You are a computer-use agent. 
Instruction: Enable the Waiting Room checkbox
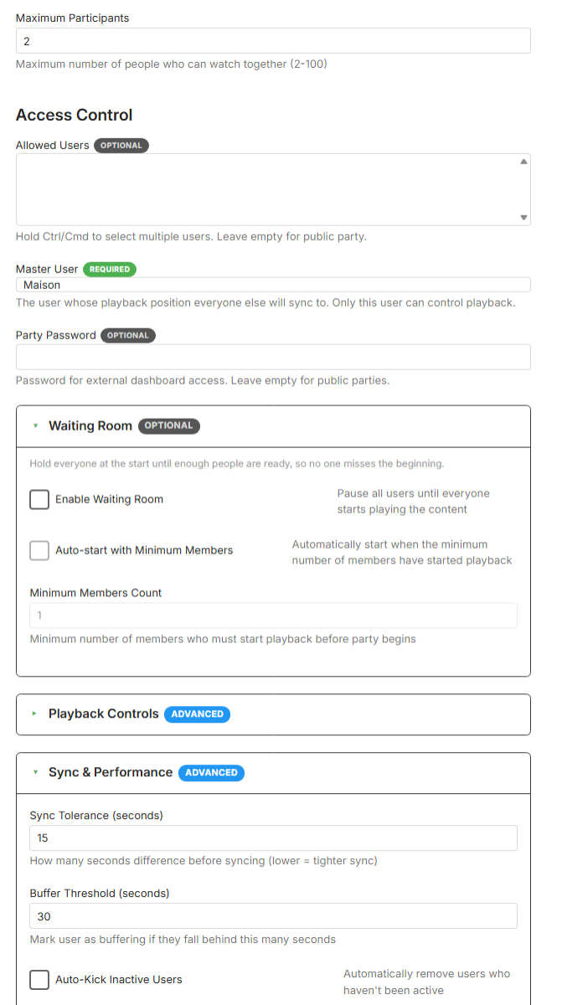pyautogui.click(x=39, y=499)
